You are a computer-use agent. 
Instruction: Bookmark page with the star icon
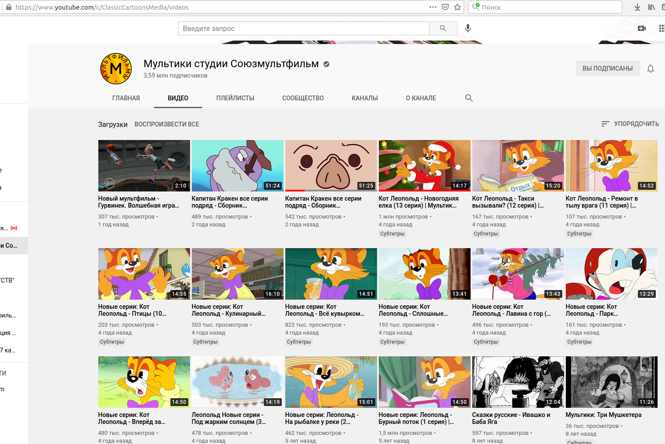point(457,7)
